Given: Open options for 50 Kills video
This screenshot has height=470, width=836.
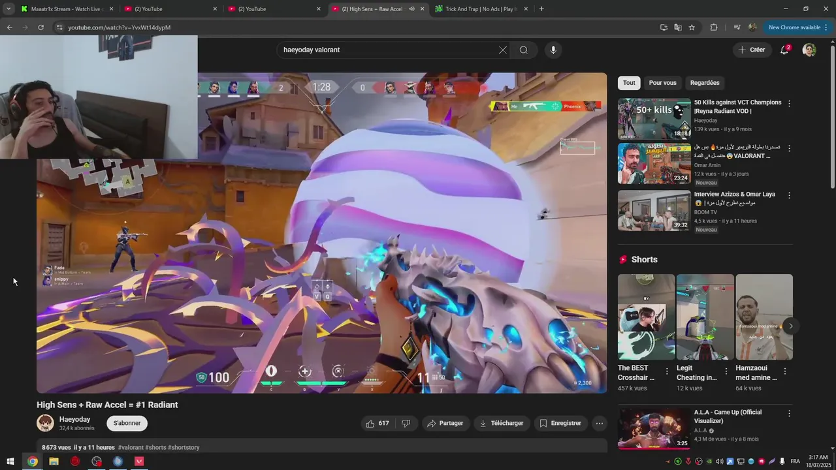Looking at the screenshot, I should pos(789,104).
